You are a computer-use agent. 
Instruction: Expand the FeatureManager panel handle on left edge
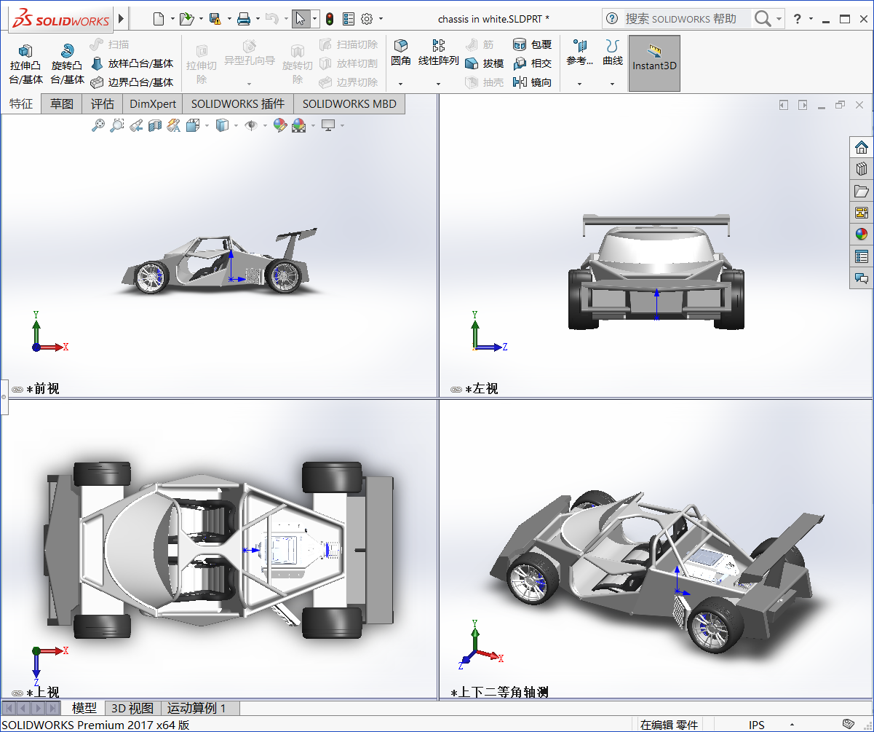[x=4, y=397]
